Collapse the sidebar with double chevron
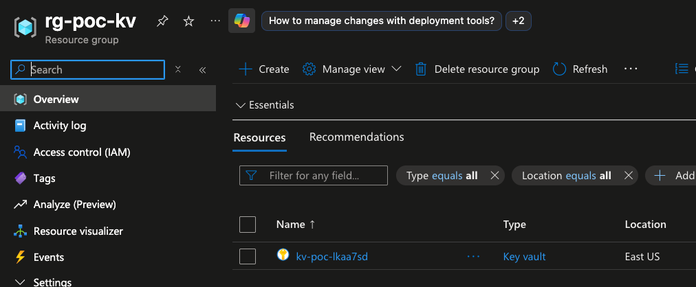This screenshot has width=696, height=287. pos(202,69)
